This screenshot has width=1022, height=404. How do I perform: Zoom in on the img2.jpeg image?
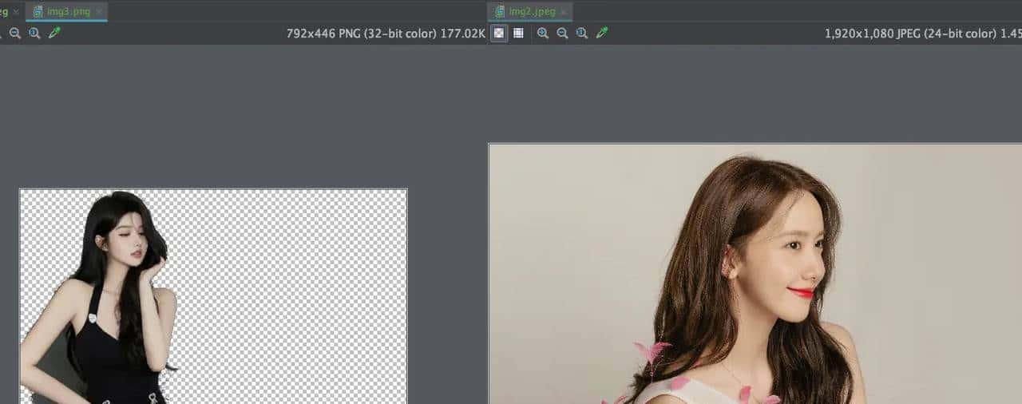point(543,34)
